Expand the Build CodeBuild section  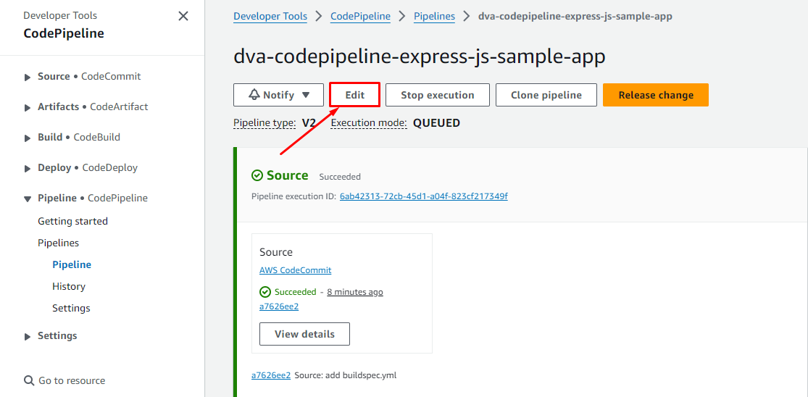[28, 138]
